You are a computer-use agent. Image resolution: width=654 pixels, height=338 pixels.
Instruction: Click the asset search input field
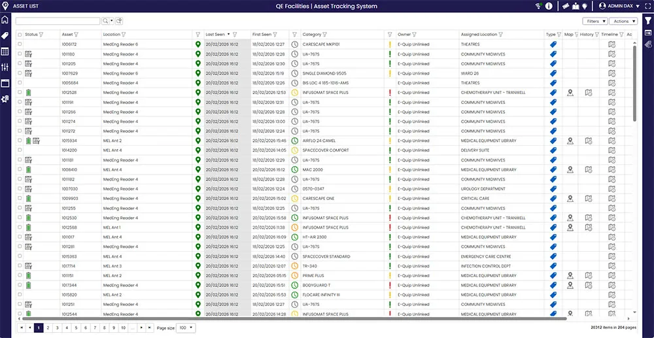58,21
